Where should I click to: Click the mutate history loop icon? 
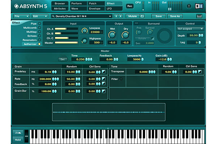(142, 16)
